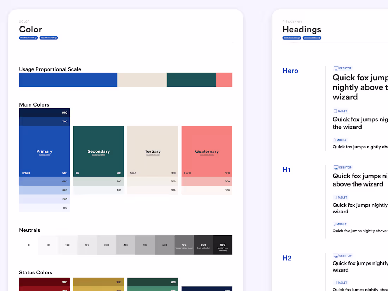
Task: Select the coral segment of the proportional scale
Action: 224,80
